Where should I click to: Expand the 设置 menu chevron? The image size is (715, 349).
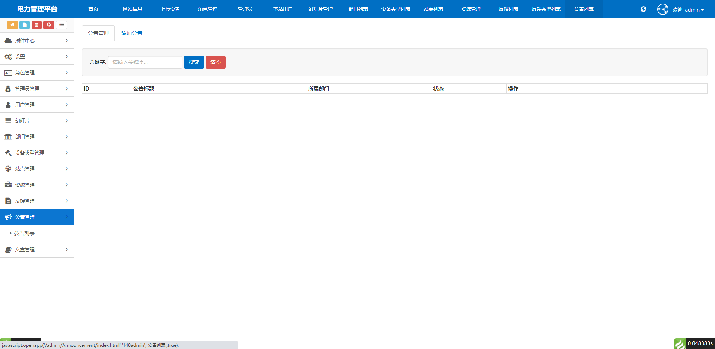pos(67,57)
